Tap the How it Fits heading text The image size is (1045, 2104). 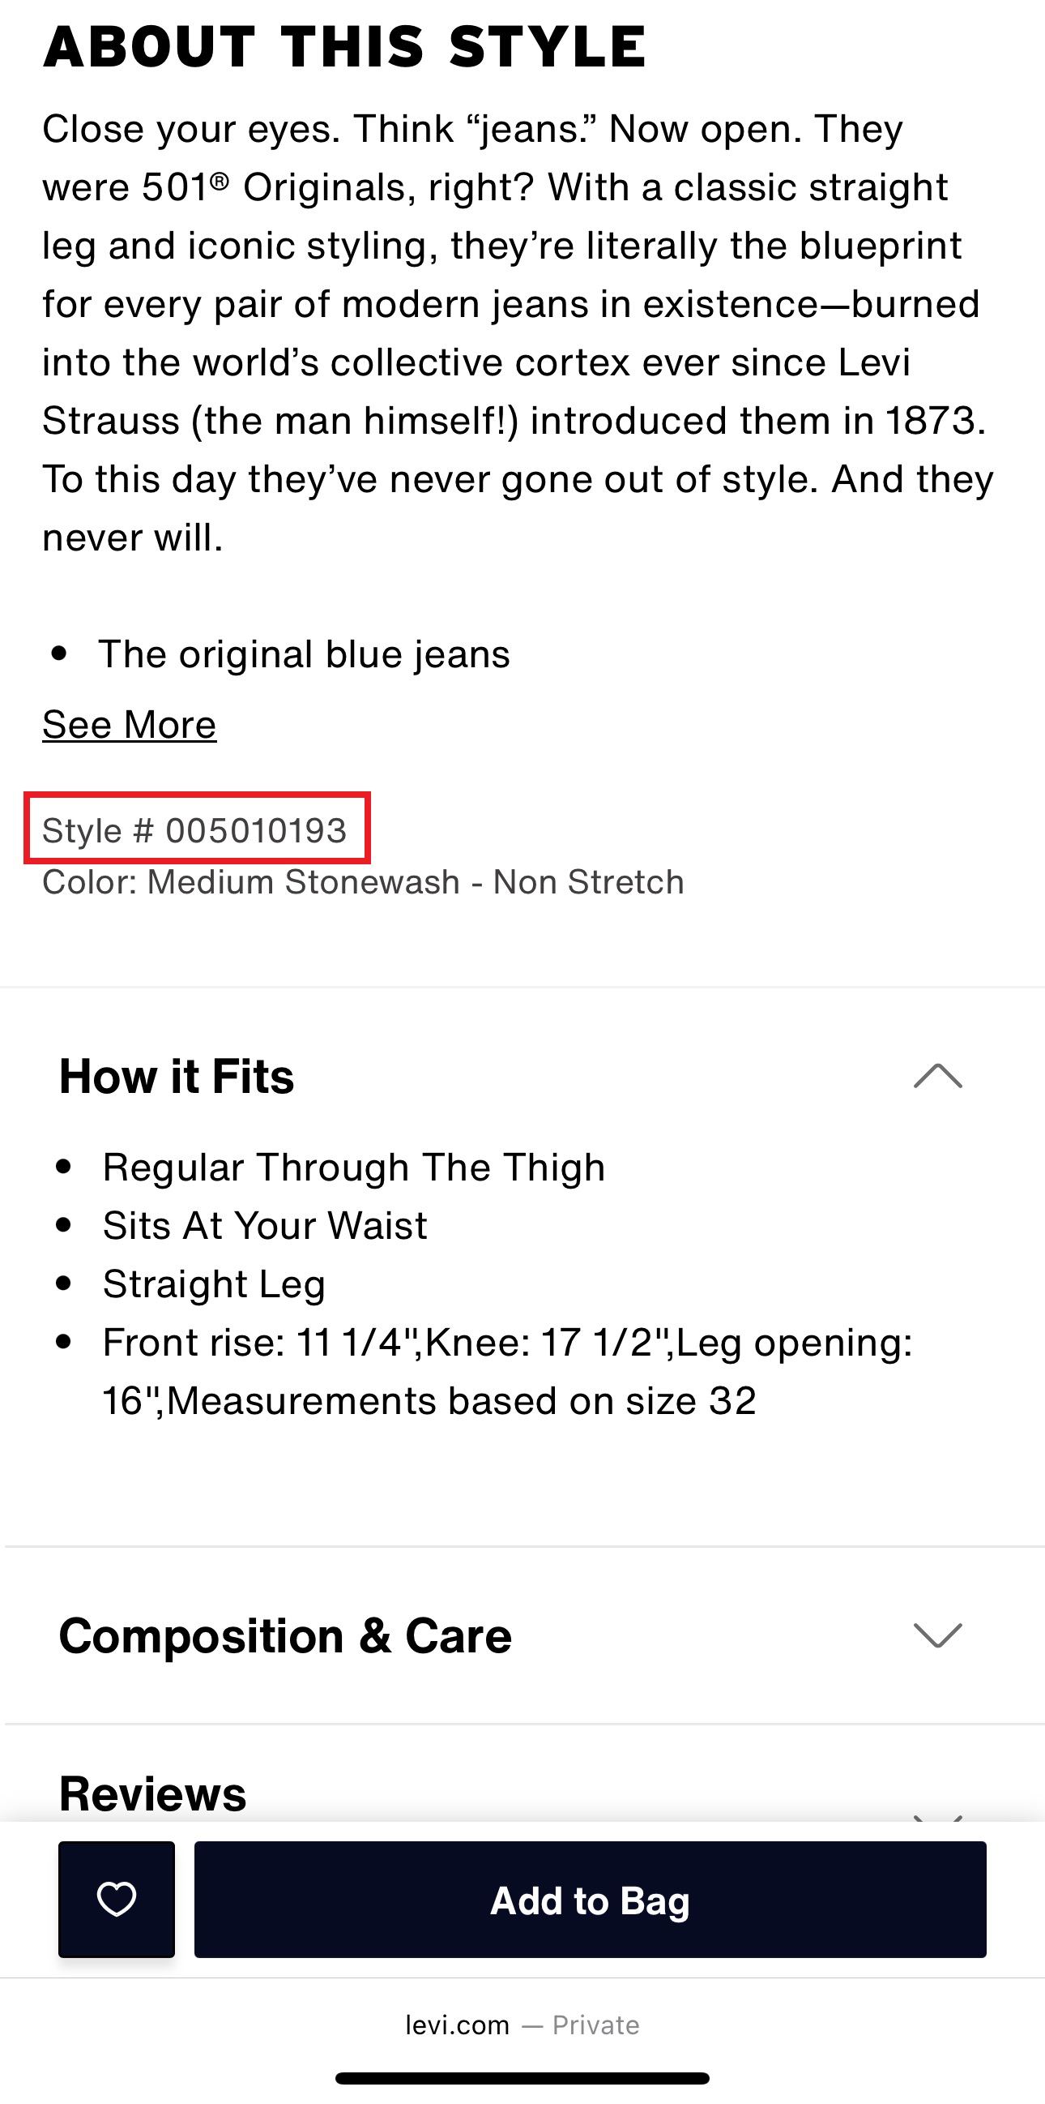click(x=177, y=1076)
